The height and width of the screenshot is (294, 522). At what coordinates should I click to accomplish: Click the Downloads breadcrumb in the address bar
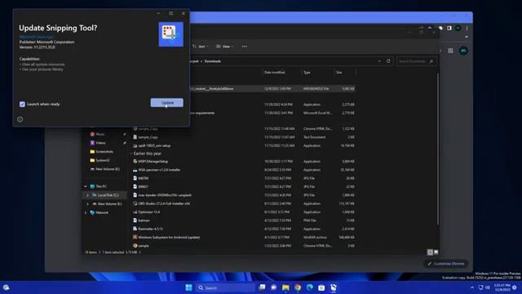(x=213, y=61)
